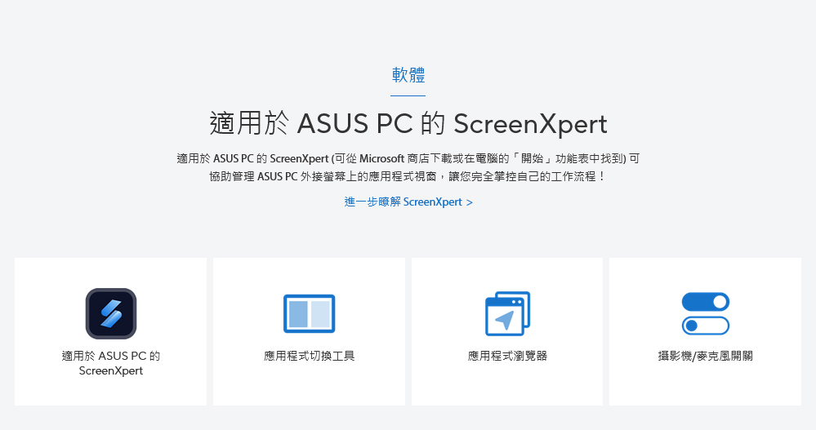This screenshot has width=816, height=430.
Task: Click the arrow after 進一步瞭解 ScreenXpert
Action: point(470,202)
